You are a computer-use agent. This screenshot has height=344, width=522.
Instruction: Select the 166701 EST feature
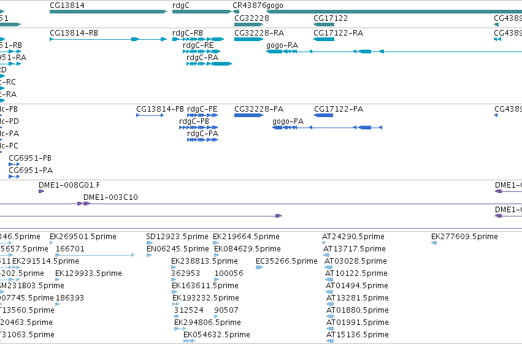coord(95,255)
